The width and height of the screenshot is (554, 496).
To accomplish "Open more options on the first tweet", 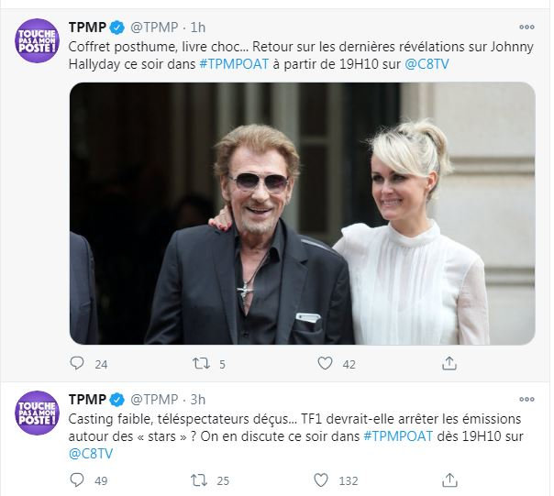I will point(526,25).
